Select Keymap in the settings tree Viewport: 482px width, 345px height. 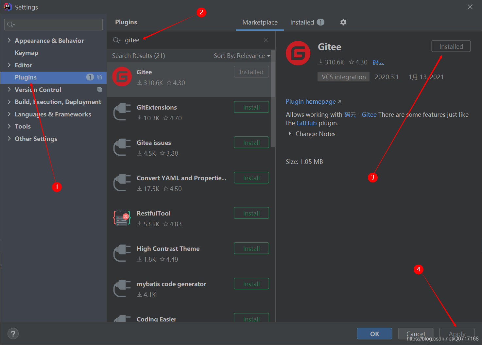26,53
